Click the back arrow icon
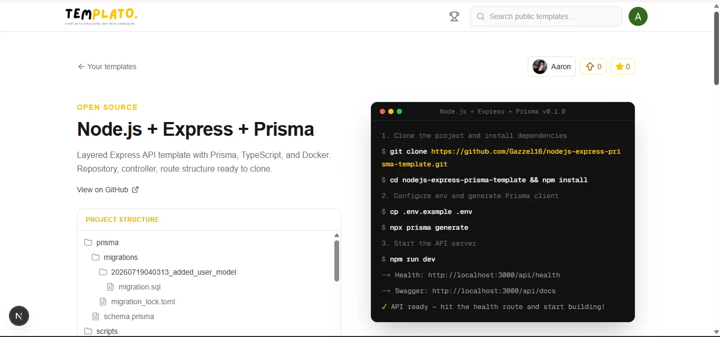This screenshot has height=337, width=720. click(81, 67)
